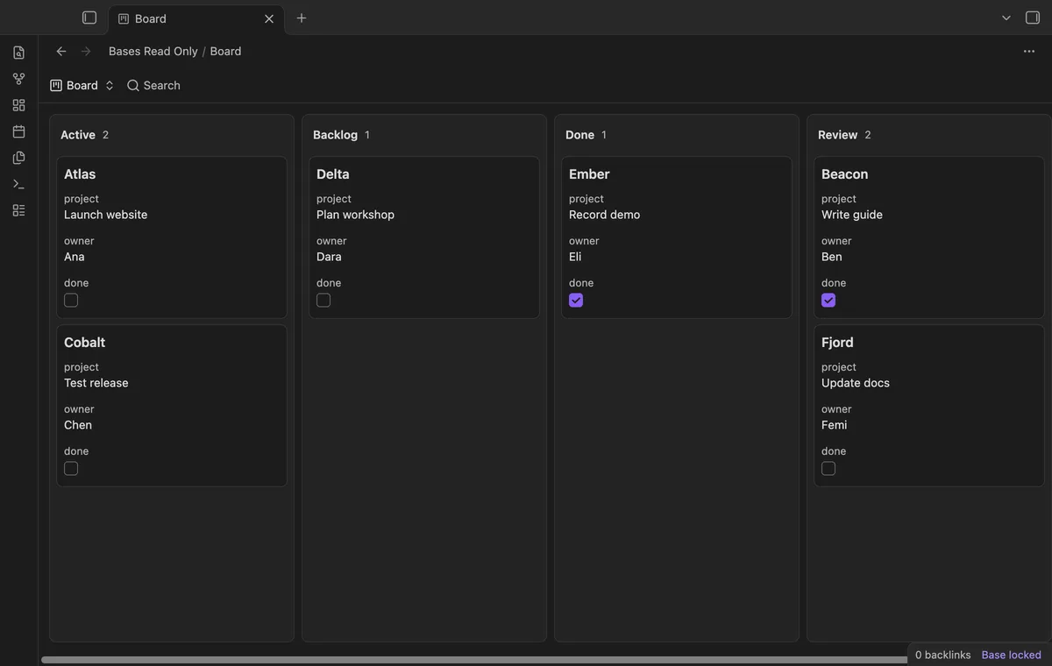The width and height of the screenshot is (1052, 666).
Task: Open bases icon at ribbon bottom
Action: [19, 210]
